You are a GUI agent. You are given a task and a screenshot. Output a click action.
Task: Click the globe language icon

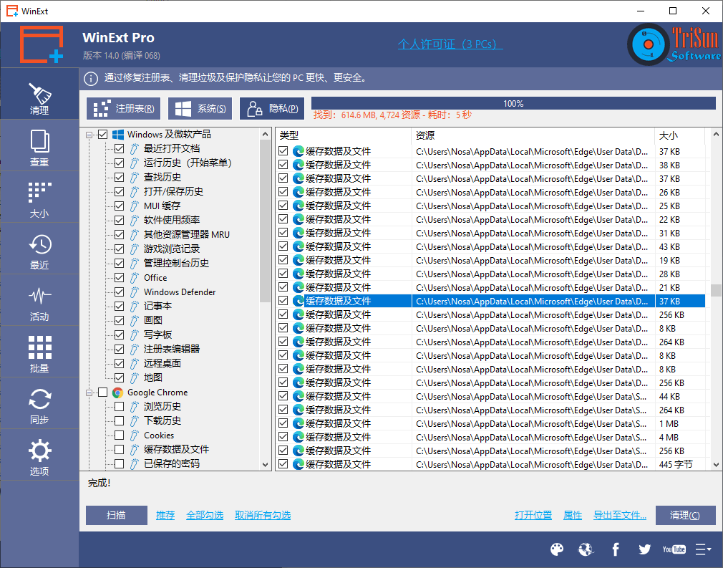point(586,549)
